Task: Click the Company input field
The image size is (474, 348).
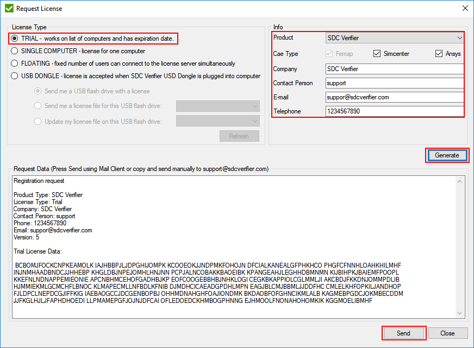Action: [x=395, y=69]
